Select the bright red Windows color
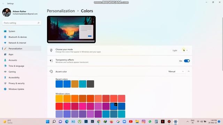The height and width of the screenshot is (125, 223). 59,106
